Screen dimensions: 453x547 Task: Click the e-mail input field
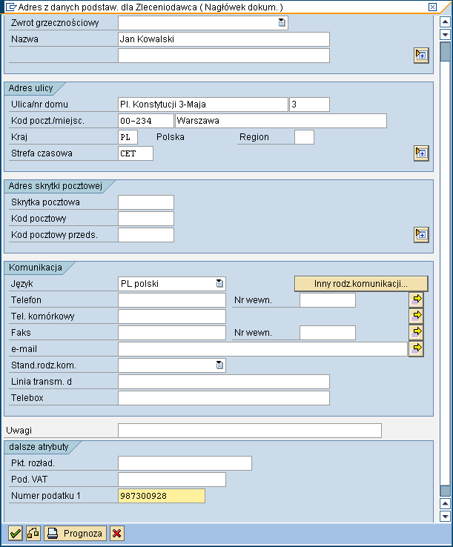(262, 349)
